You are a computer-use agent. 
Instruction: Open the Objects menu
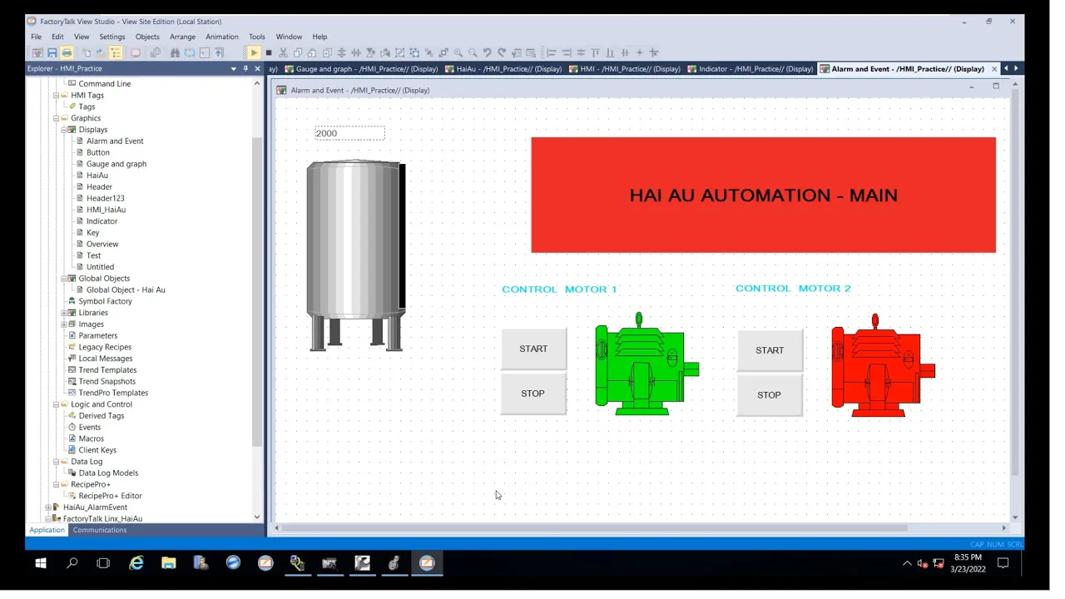tap(147, 37)
